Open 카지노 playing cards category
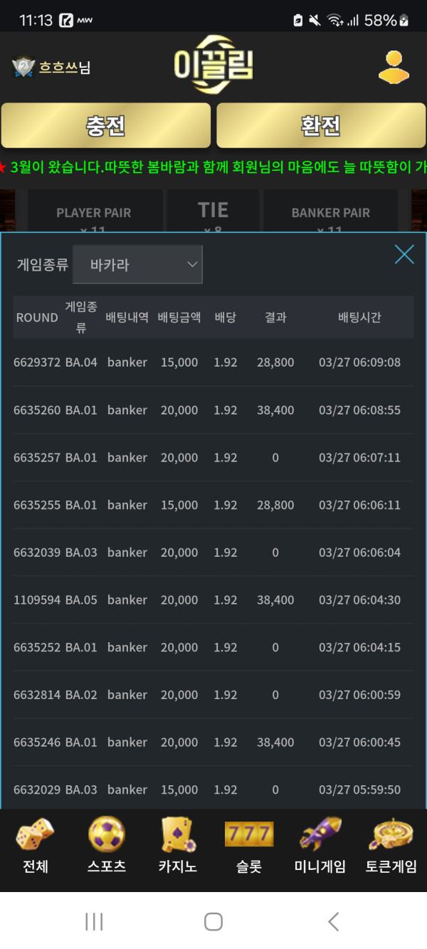The width and height of the screenshot is (427, 949). pyautogui.click(x=178, y=846)
